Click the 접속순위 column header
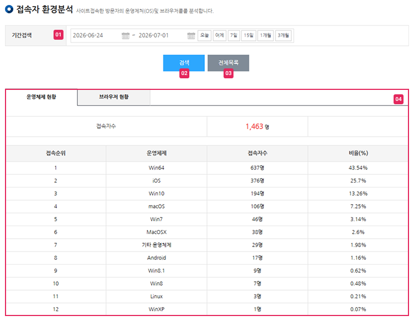 coord(56,153)
